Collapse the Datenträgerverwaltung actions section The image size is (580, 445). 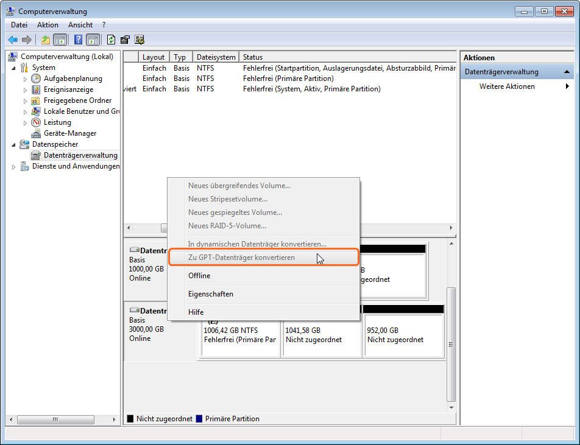point(567,72)
